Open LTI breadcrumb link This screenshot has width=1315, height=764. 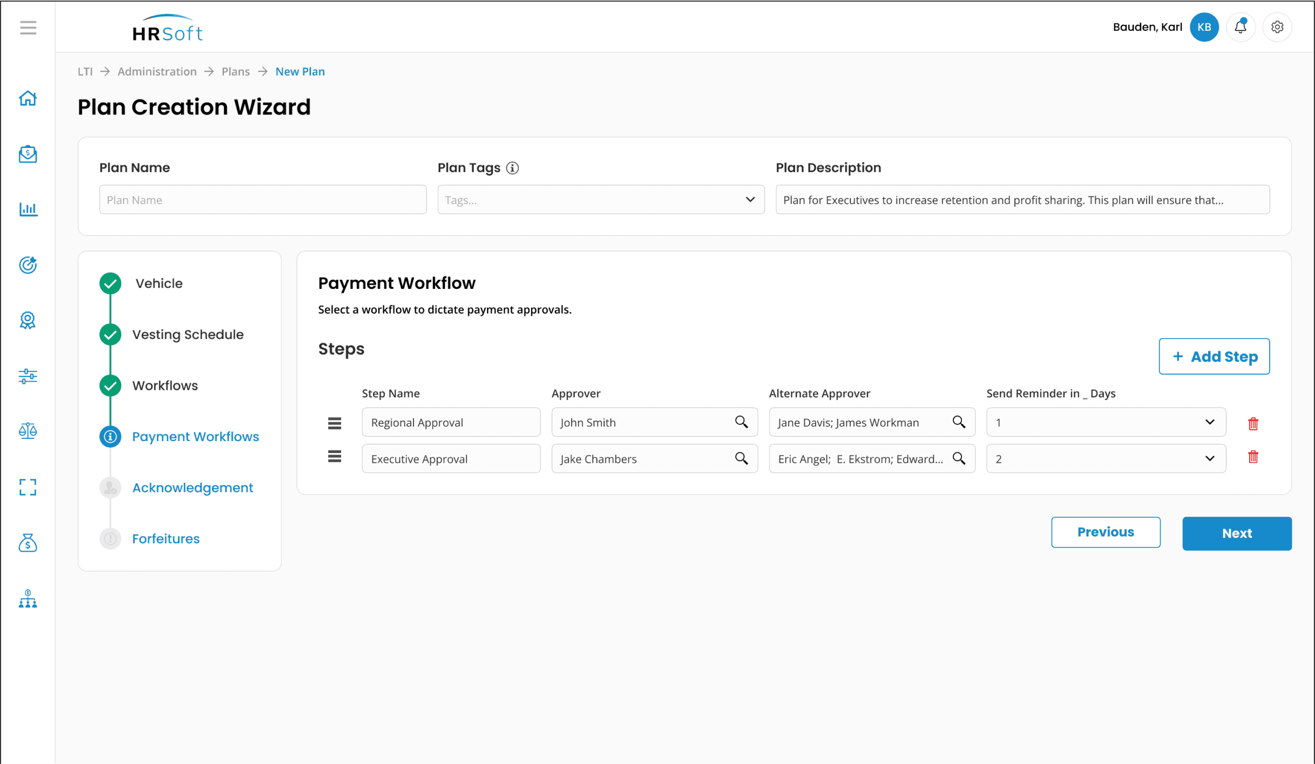[85, 71]
